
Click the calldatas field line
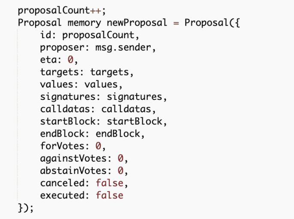coord(98,109)
